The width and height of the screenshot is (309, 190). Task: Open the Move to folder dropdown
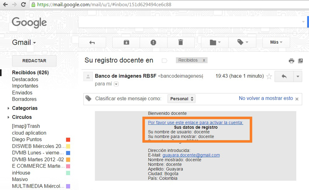tap(215, 42)
